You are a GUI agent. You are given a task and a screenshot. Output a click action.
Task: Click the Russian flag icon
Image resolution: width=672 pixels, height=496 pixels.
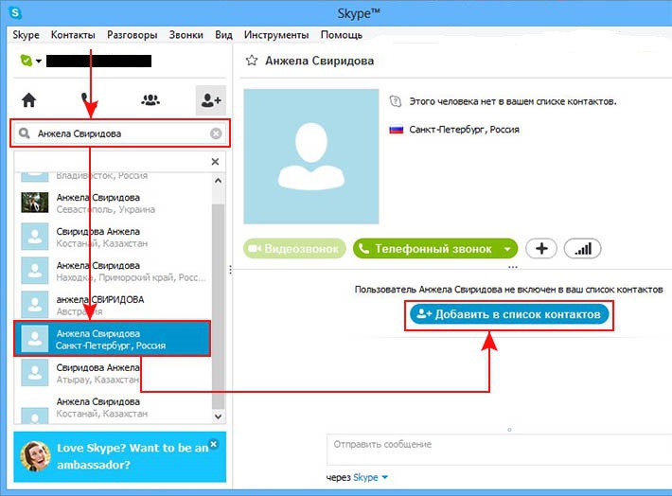tap(396, 130)
